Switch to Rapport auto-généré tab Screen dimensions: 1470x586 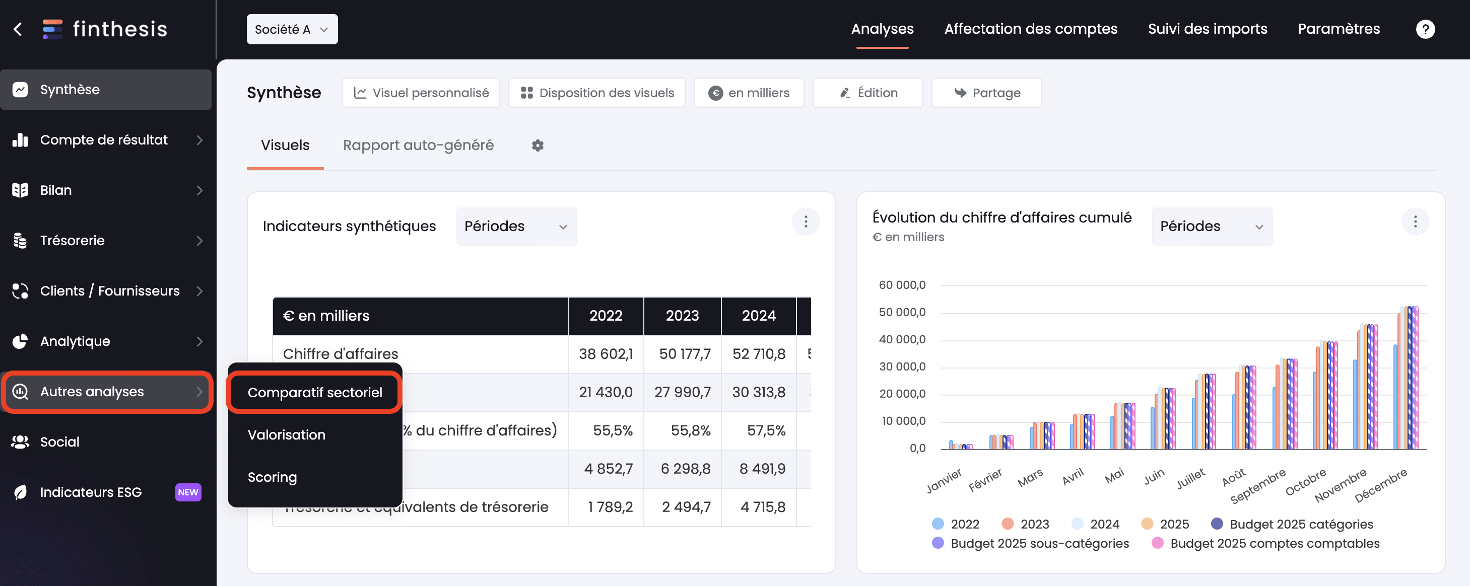(418, 145)
